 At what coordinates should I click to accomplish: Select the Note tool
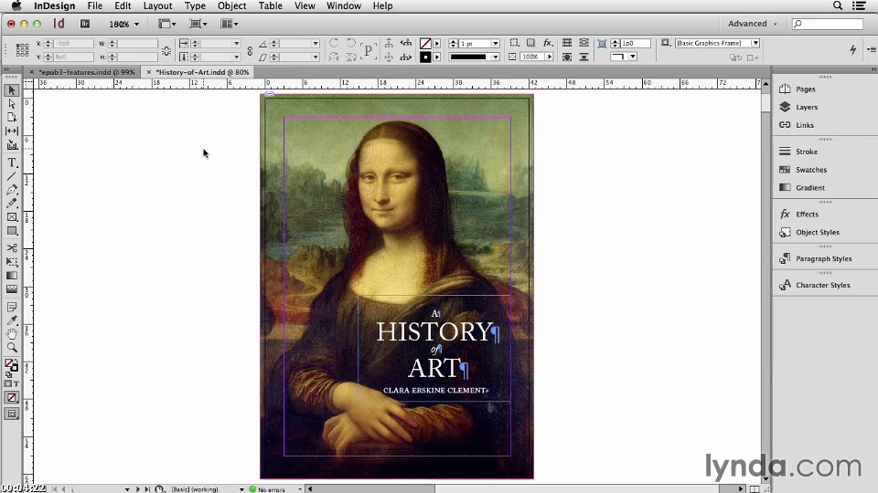[x=12, y=307]
